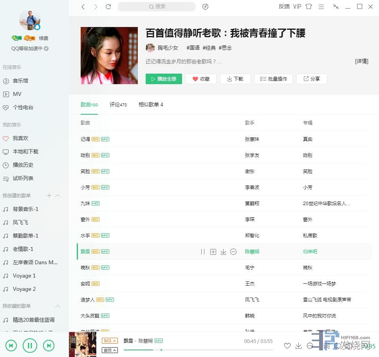Click the 批量操作 button
Viewport: 379px width, 357px height.
click(273, 79)
